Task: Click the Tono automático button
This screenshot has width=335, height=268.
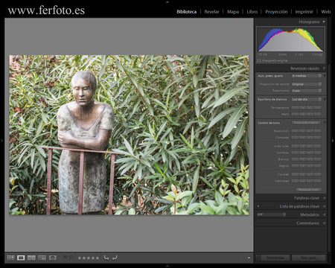Action: [x=306, y=123]
